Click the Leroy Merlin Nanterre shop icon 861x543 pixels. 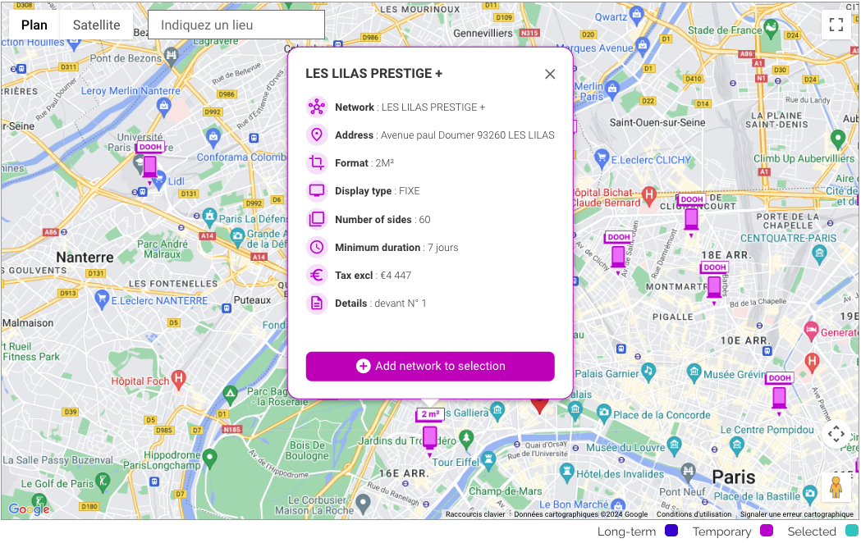163,106
